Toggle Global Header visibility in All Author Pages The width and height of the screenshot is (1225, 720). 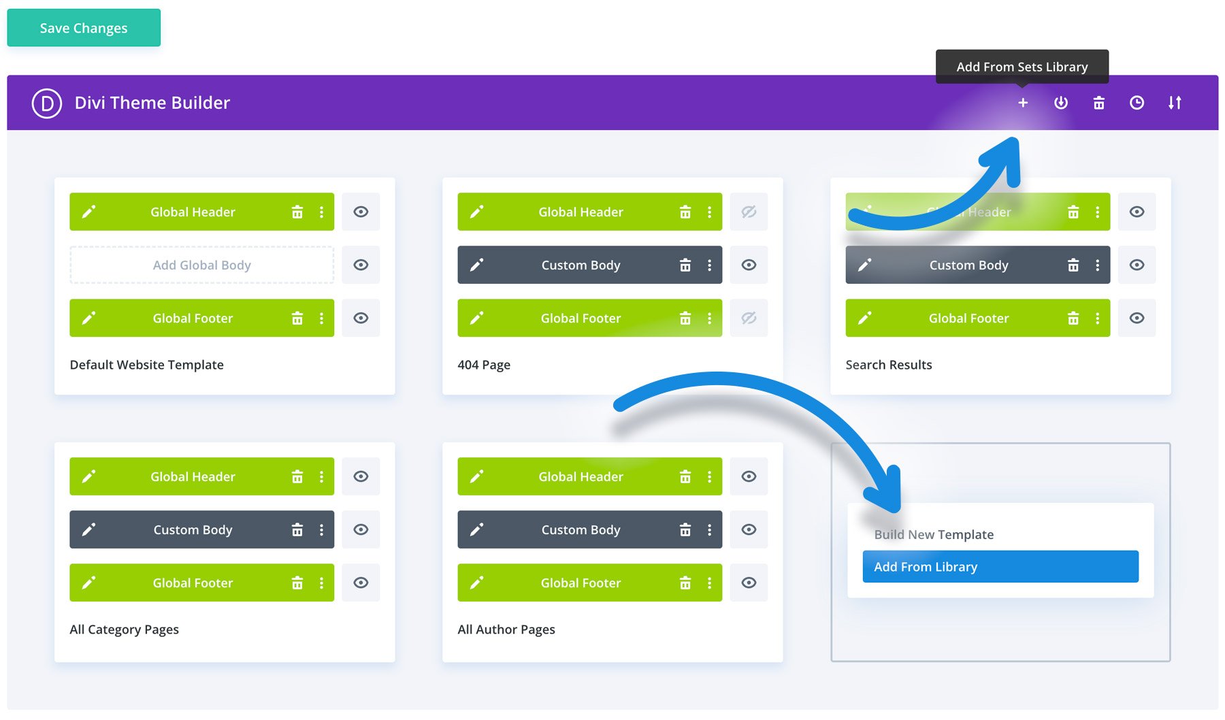click(x=749, y=476)
